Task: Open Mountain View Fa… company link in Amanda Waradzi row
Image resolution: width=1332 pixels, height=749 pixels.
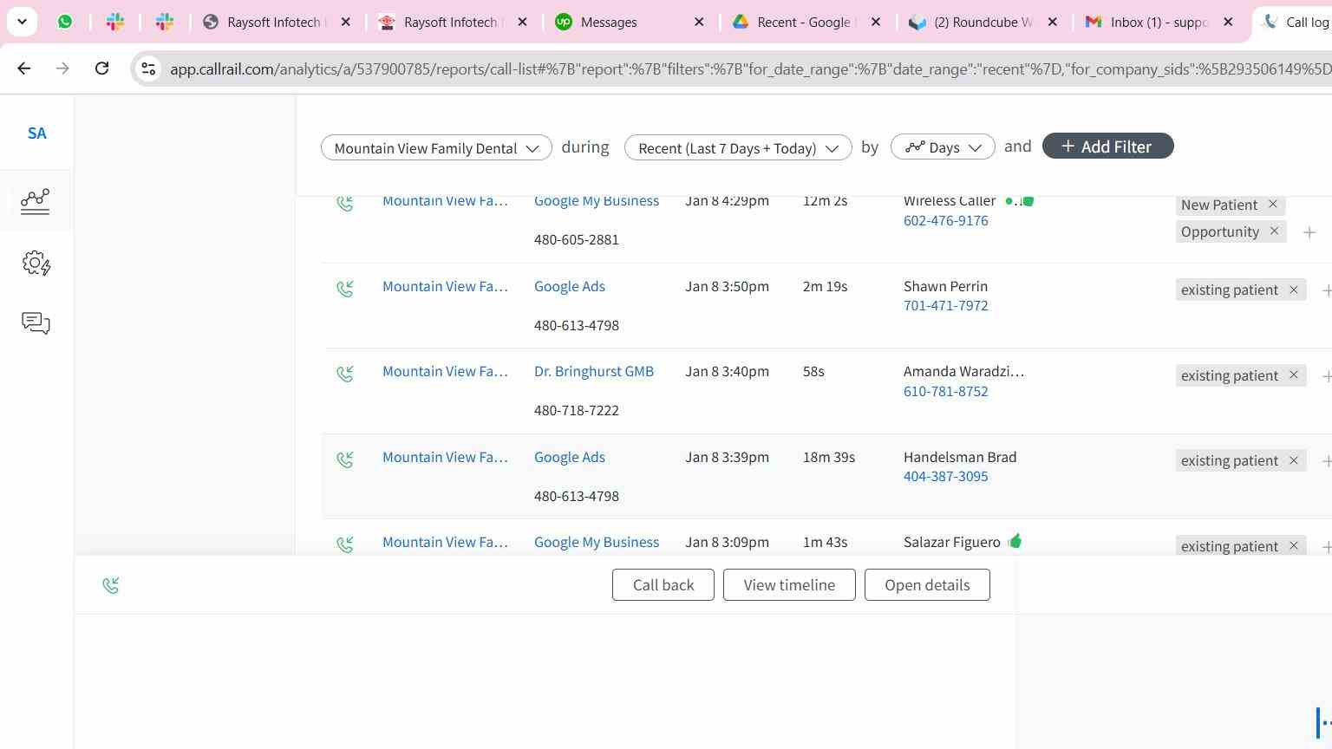Action: 445,371
